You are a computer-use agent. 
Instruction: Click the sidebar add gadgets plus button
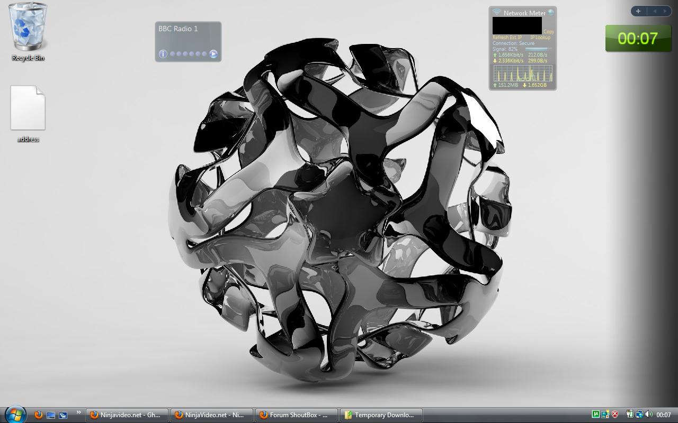point(638,11)
